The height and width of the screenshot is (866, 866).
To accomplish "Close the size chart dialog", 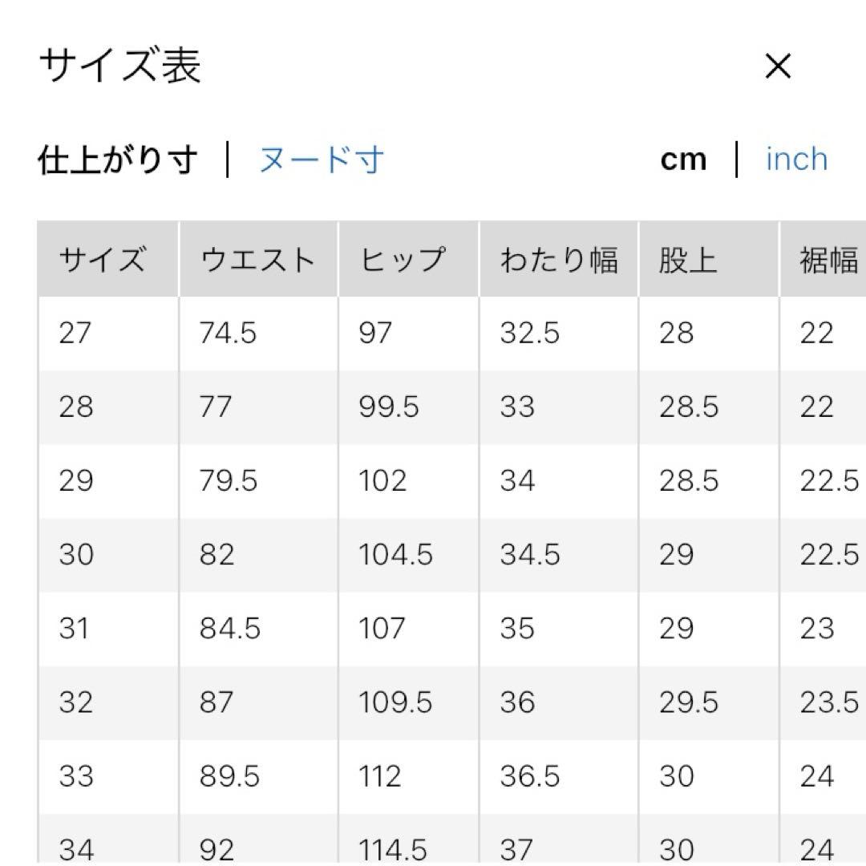I will pyautogui.click(x=778, y=67).
